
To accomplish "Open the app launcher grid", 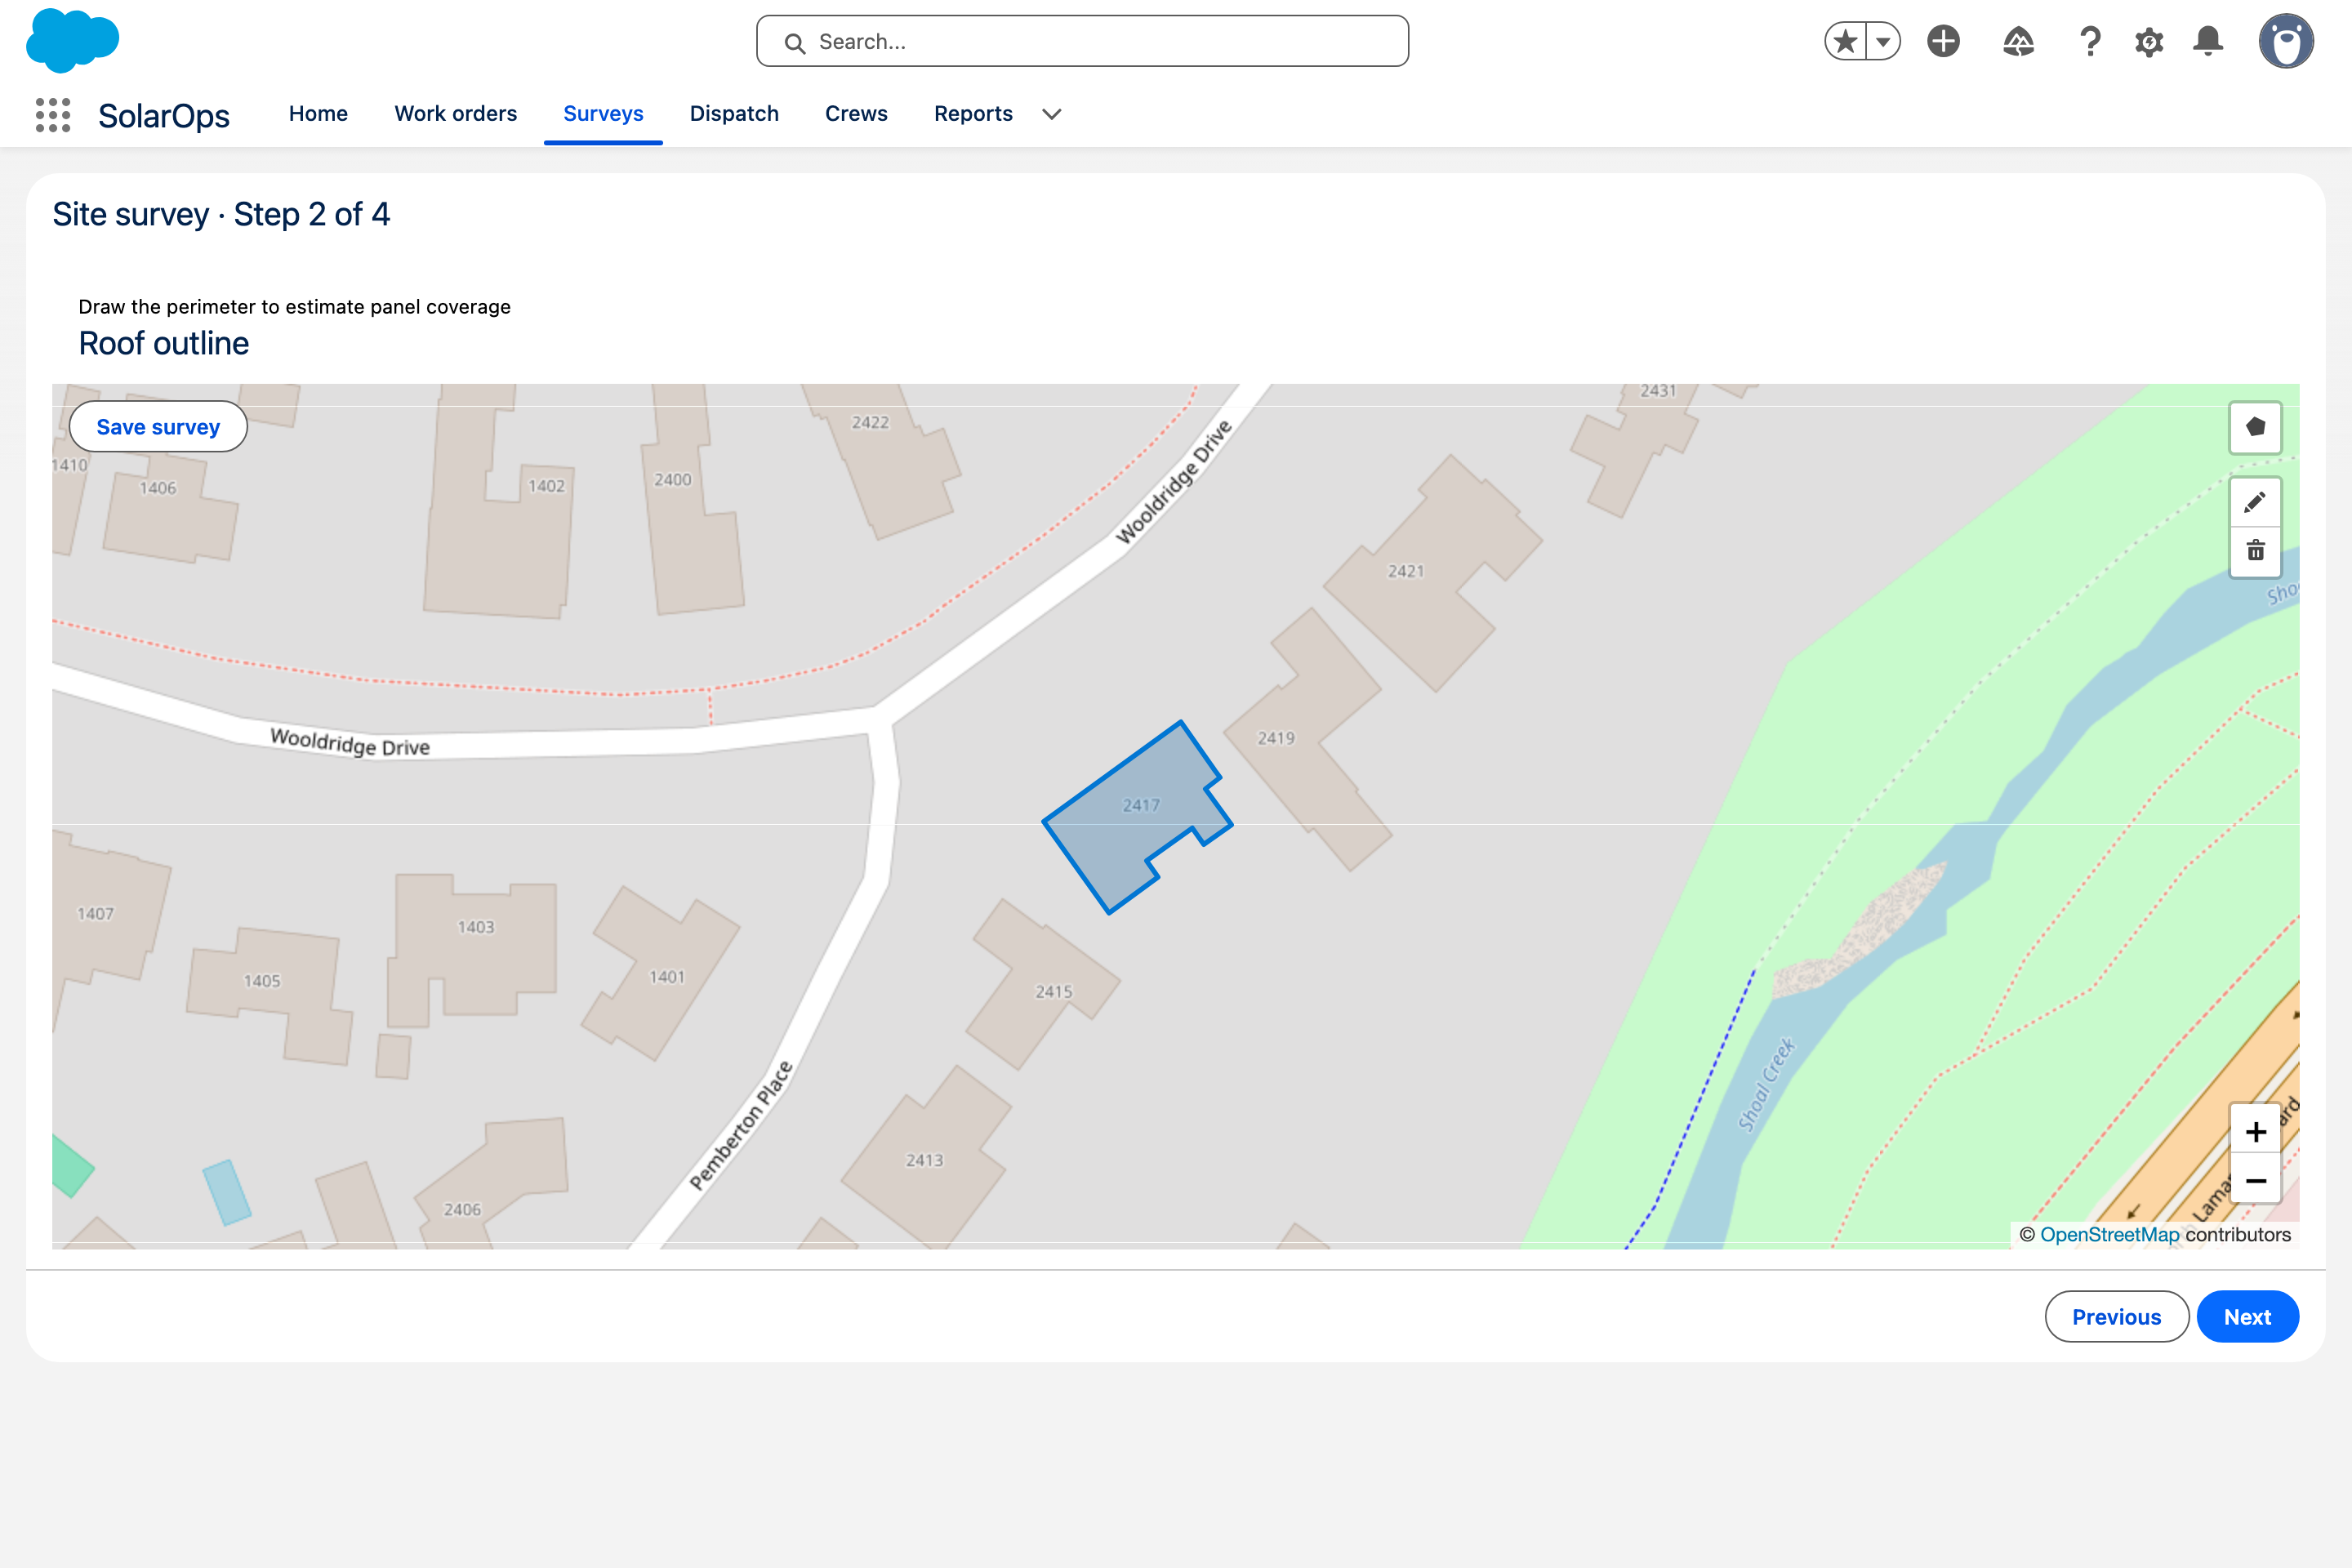I will tap(53, 115).
